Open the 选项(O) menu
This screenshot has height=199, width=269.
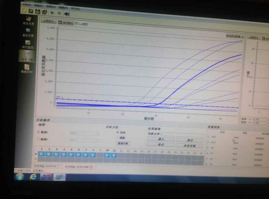tap(51, 6)
